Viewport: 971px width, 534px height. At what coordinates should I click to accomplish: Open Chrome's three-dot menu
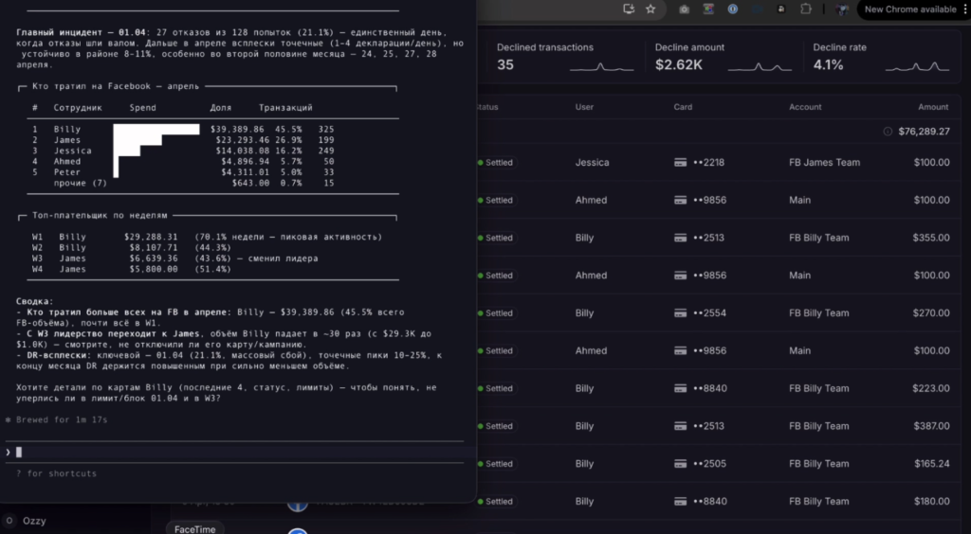(966, 9)
